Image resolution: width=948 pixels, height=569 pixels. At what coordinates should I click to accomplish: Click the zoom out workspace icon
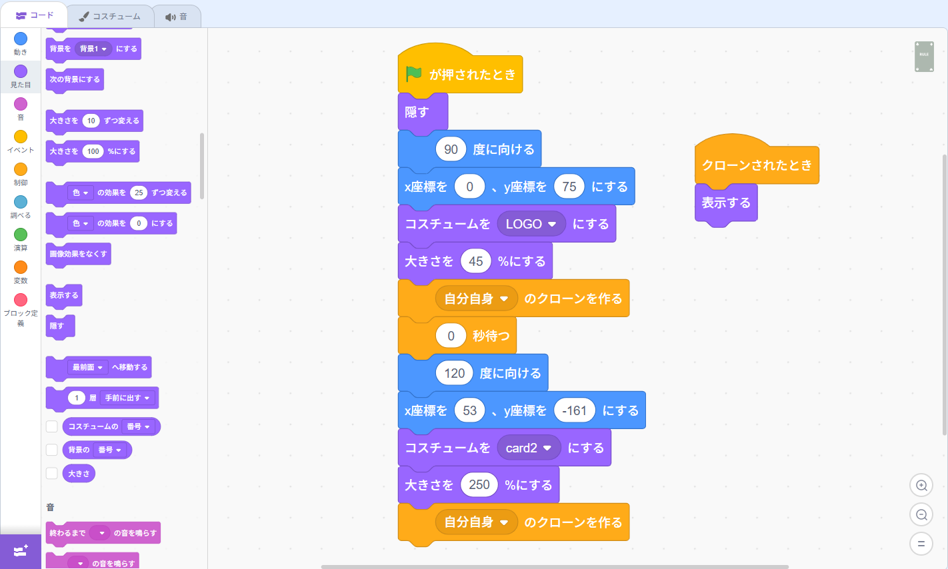tap(921, 514)
